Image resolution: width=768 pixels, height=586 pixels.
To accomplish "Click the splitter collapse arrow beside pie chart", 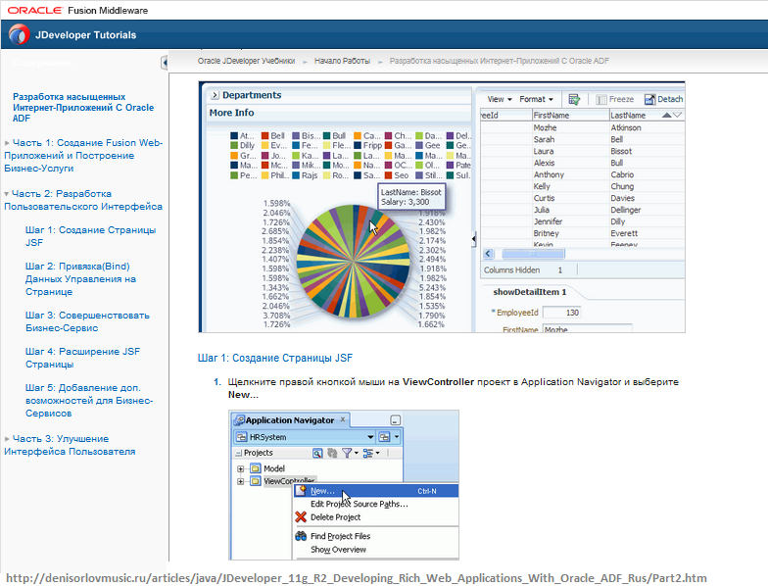I will point(474,239).
